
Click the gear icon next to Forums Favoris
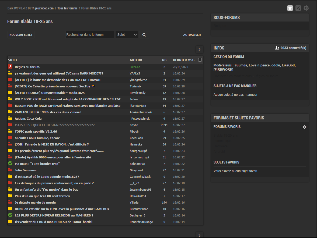[304, 127]
